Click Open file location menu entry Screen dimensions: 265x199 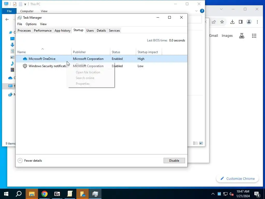coord(88,72)
